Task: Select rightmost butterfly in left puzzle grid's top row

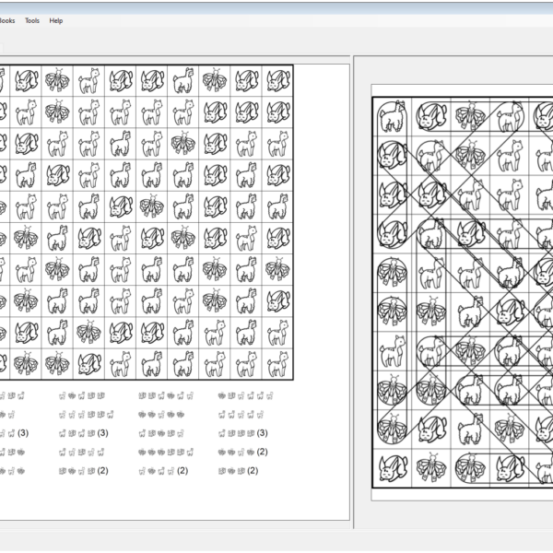Action: tap(214, 81)
